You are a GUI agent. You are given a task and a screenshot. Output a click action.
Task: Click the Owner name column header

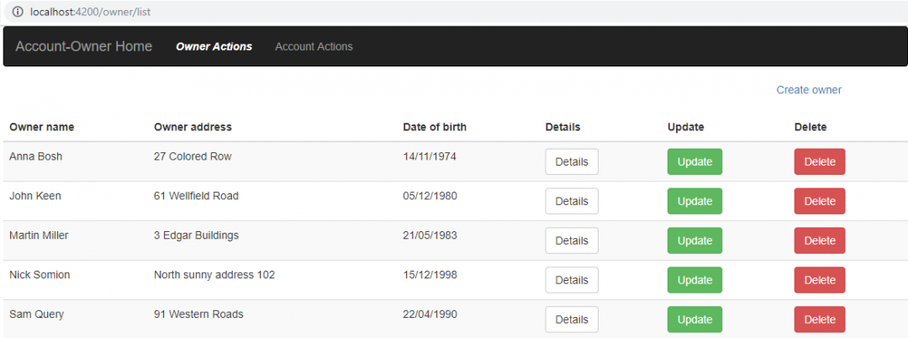(x=42, y=127)
